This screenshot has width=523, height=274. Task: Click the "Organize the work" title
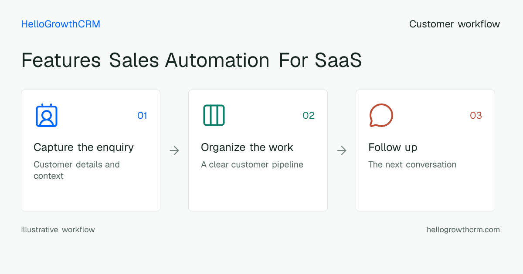click(x=247, y=147)
